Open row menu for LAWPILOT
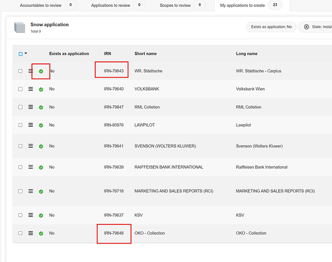The width and height of the screenshot is (332, 262). coord(31,125)
